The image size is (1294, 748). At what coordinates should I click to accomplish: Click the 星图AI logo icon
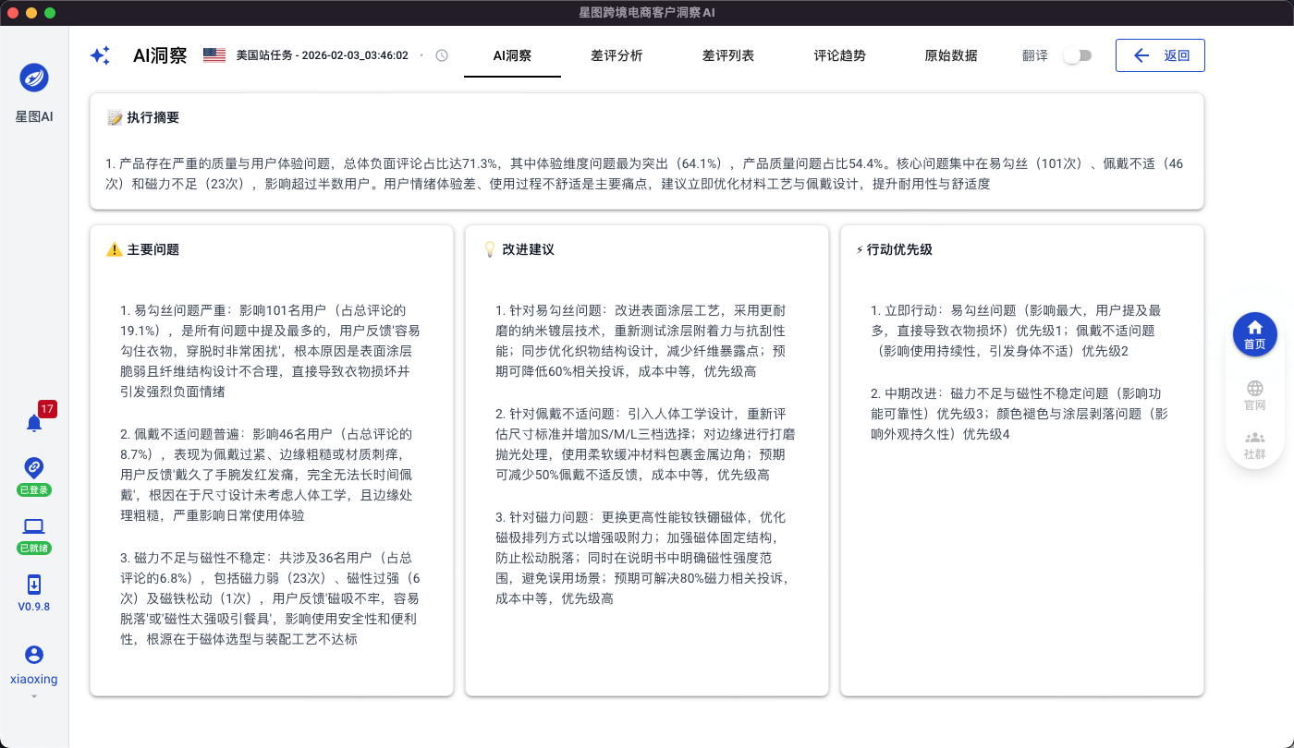click(34, 78)
